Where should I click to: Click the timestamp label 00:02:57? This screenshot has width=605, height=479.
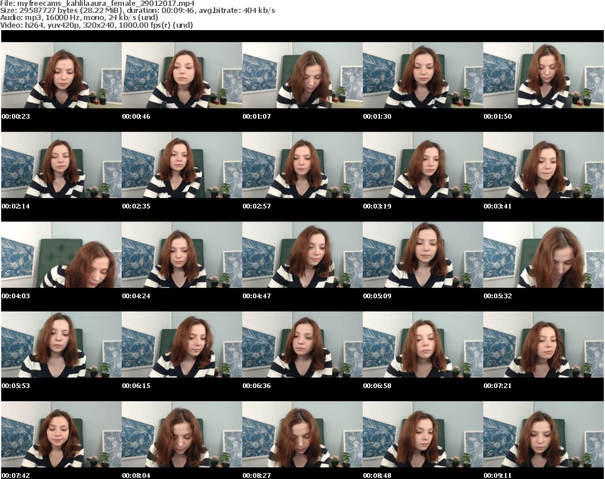click(256, 206)
